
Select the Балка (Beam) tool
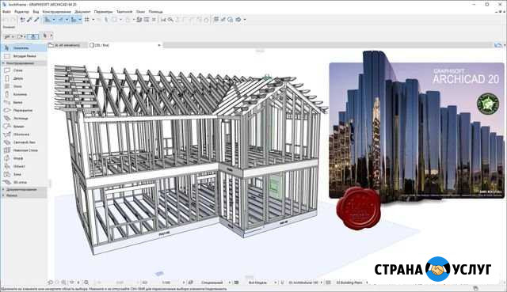(x=24, y=102)
